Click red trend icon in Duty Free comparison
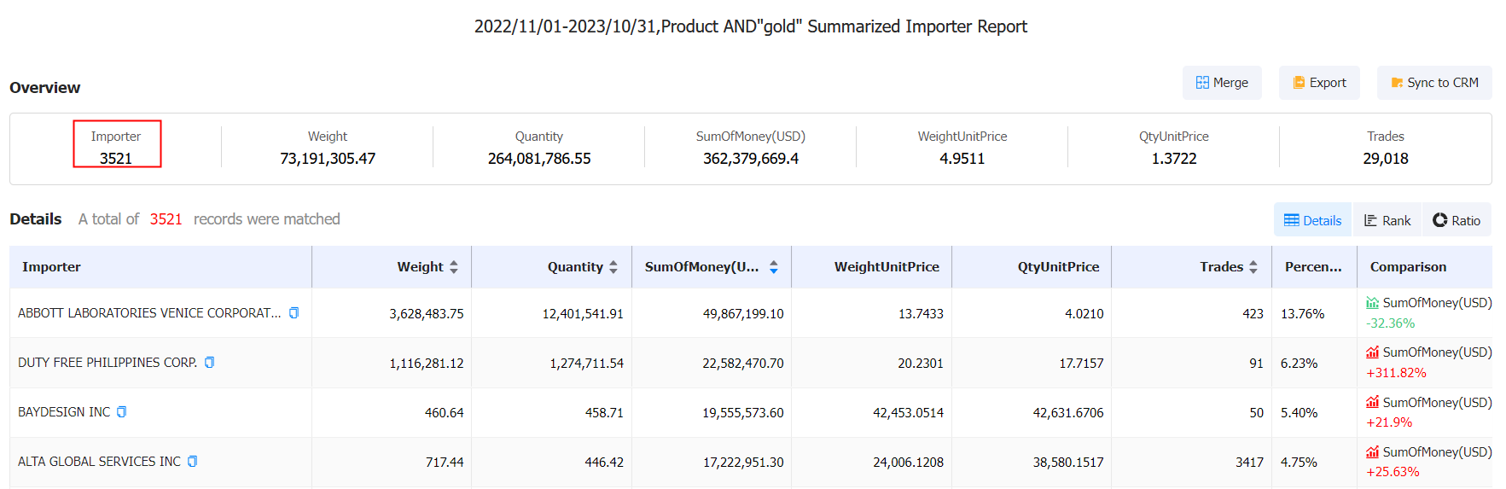Viewport: 1506px width, 489px height. click(x=1372, y=352)
